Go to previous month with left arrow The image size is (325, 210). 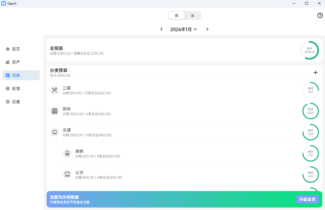(161, 29)
